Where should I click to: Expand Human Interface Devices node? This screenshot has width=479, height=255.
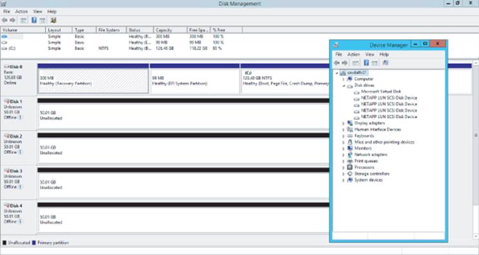pos(344,130)
